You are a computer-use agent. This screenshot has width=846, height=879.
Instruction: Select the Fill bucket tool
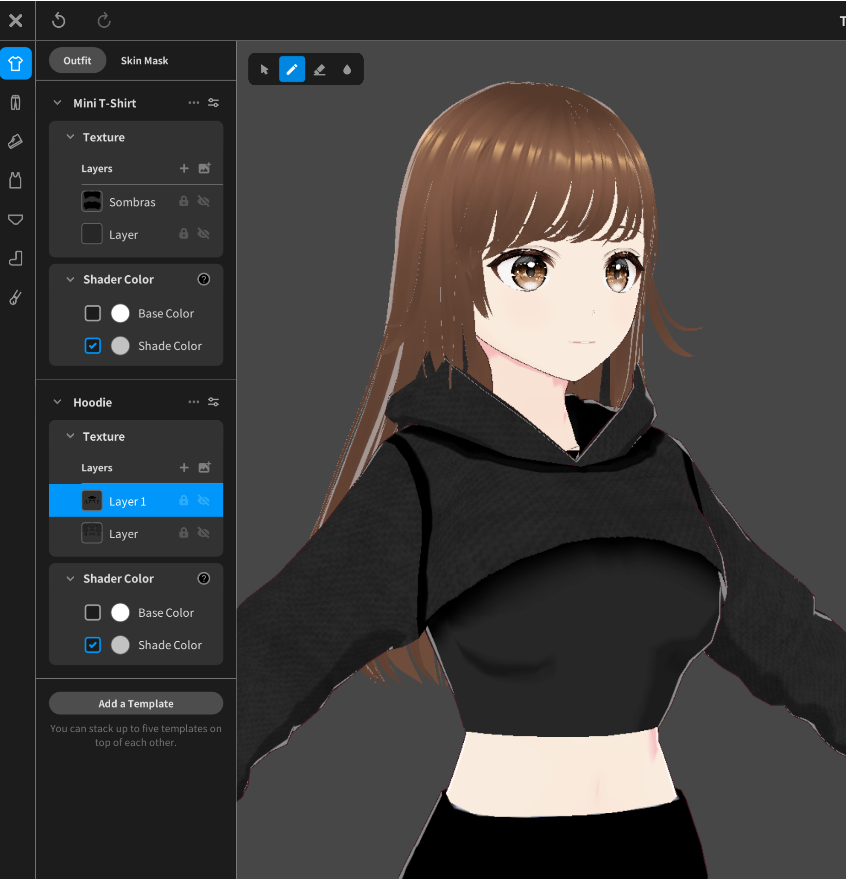click(347, 70)
